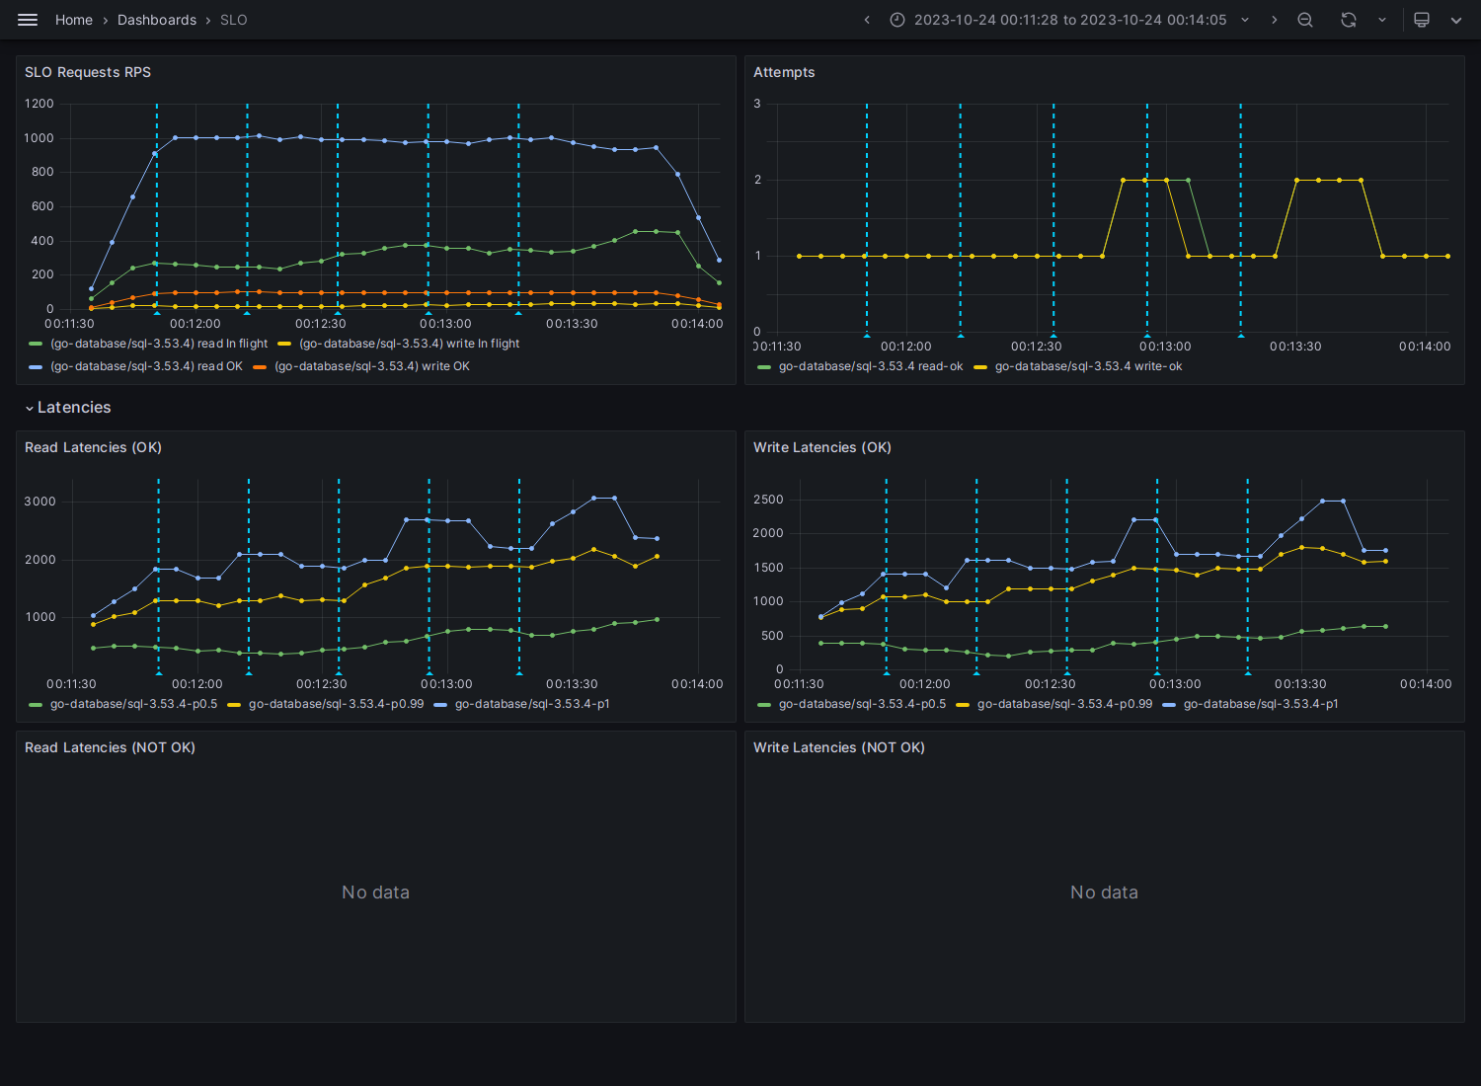Open Write Latencies (NOT OK) panel title
Screen dimensions: 1481x1086
tap(839, 747)
